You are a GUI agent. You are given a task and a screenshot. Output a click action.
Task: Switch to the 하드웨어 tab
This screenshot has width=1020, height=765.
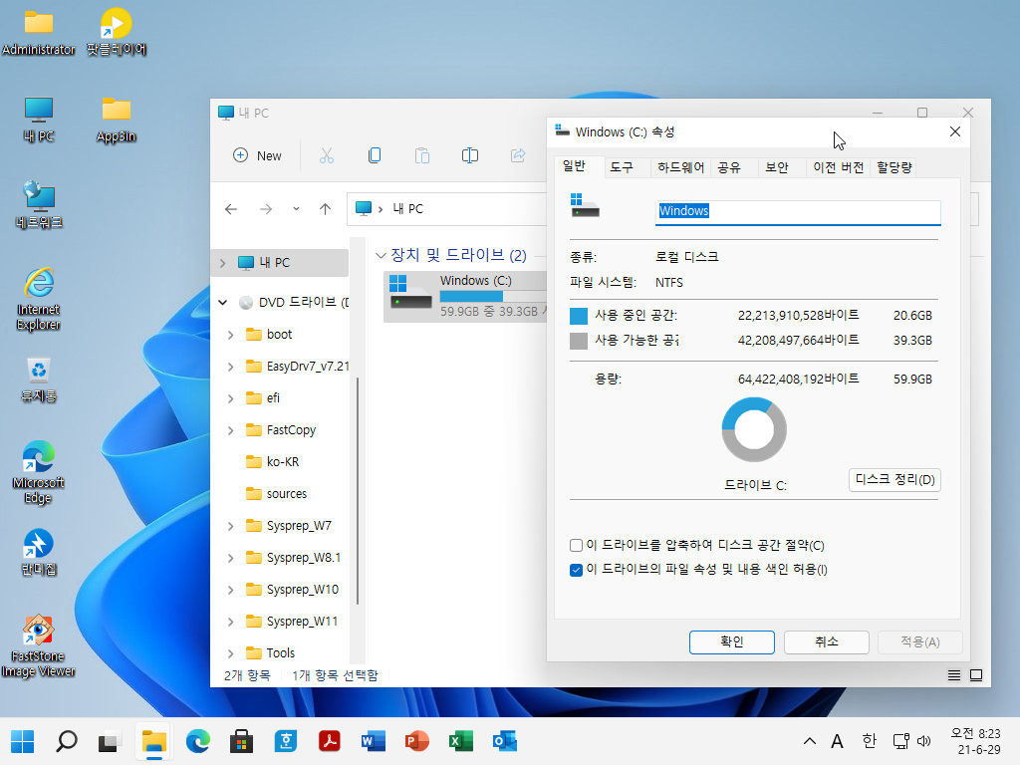coord(680,167)
